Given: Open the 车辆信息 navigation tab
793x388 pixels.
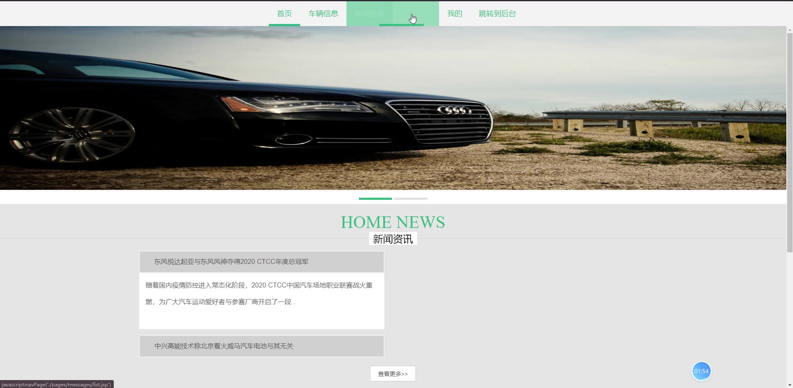Looking at the screenshot, I should pos(323,14).
